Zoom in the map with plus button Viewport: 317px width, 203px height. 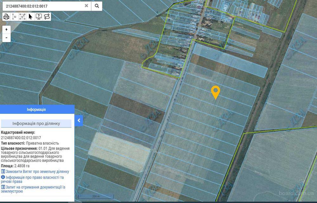click(x=6, y=29)
